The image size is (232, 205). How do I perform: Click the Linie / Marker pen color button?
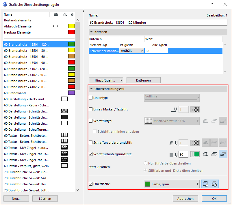tap(195, 110)
